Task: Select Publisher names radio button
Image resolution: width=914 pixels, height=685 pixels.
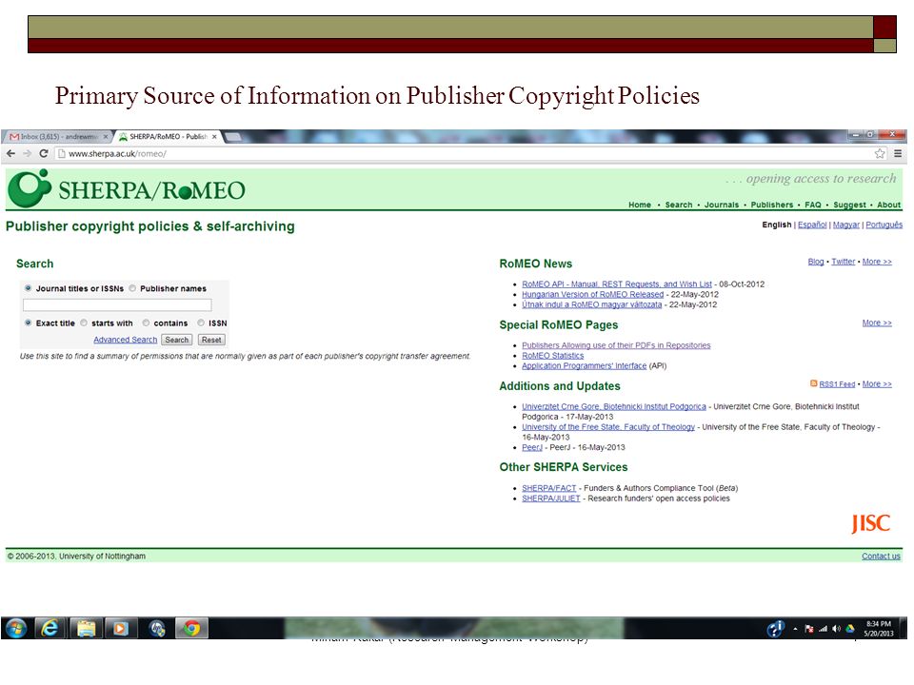Action: (132, 287)
